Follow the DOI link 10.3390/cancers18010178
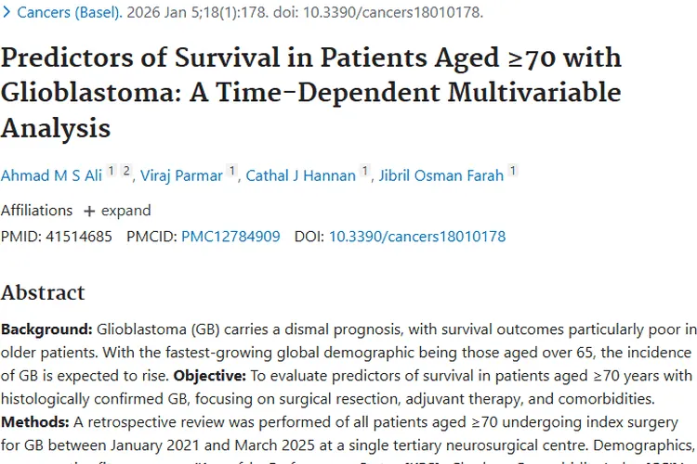The image size is (697, 464). pos(417,237)
